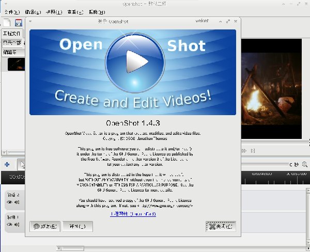Click the close button with X in About dialog

pos(221,226)
